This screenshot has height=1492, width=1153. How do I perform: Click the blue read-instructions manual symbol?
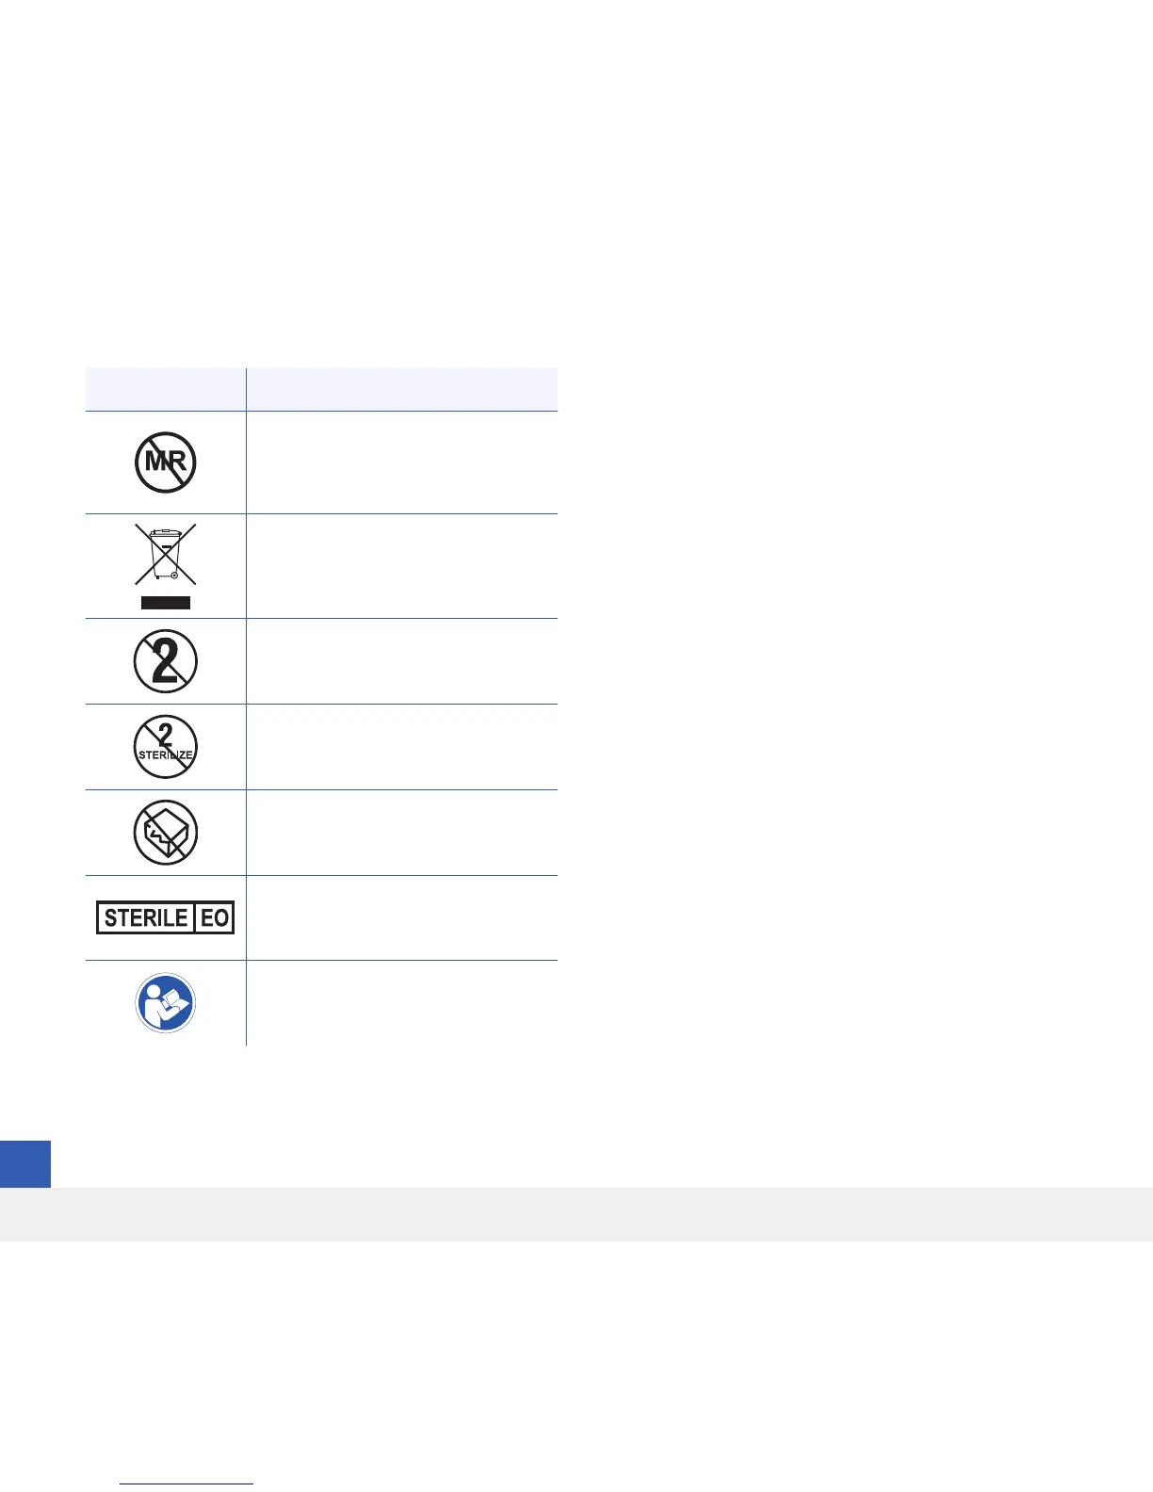tap(165, 1002)
